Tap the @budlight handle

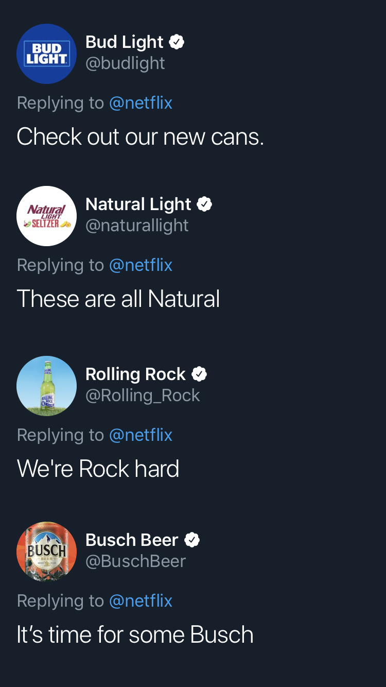(125, 63)
